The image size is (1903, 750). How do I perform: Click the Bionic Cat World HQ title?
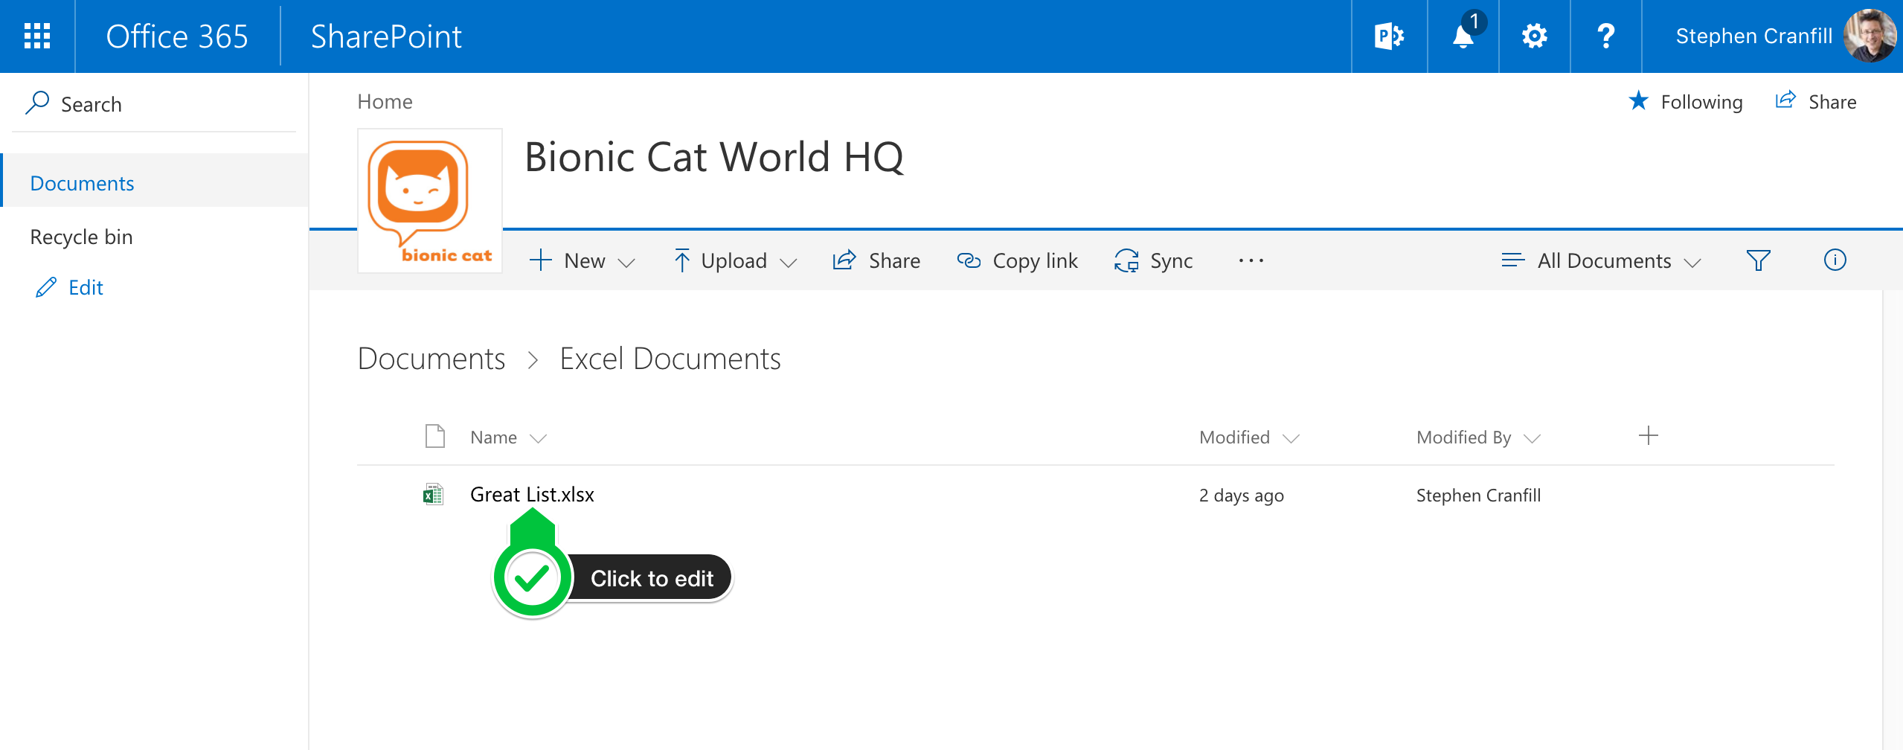(714, 157)
